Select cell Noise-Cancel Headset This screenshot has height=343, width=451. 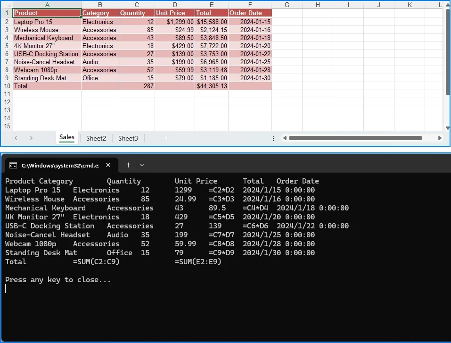coord(47,62)
